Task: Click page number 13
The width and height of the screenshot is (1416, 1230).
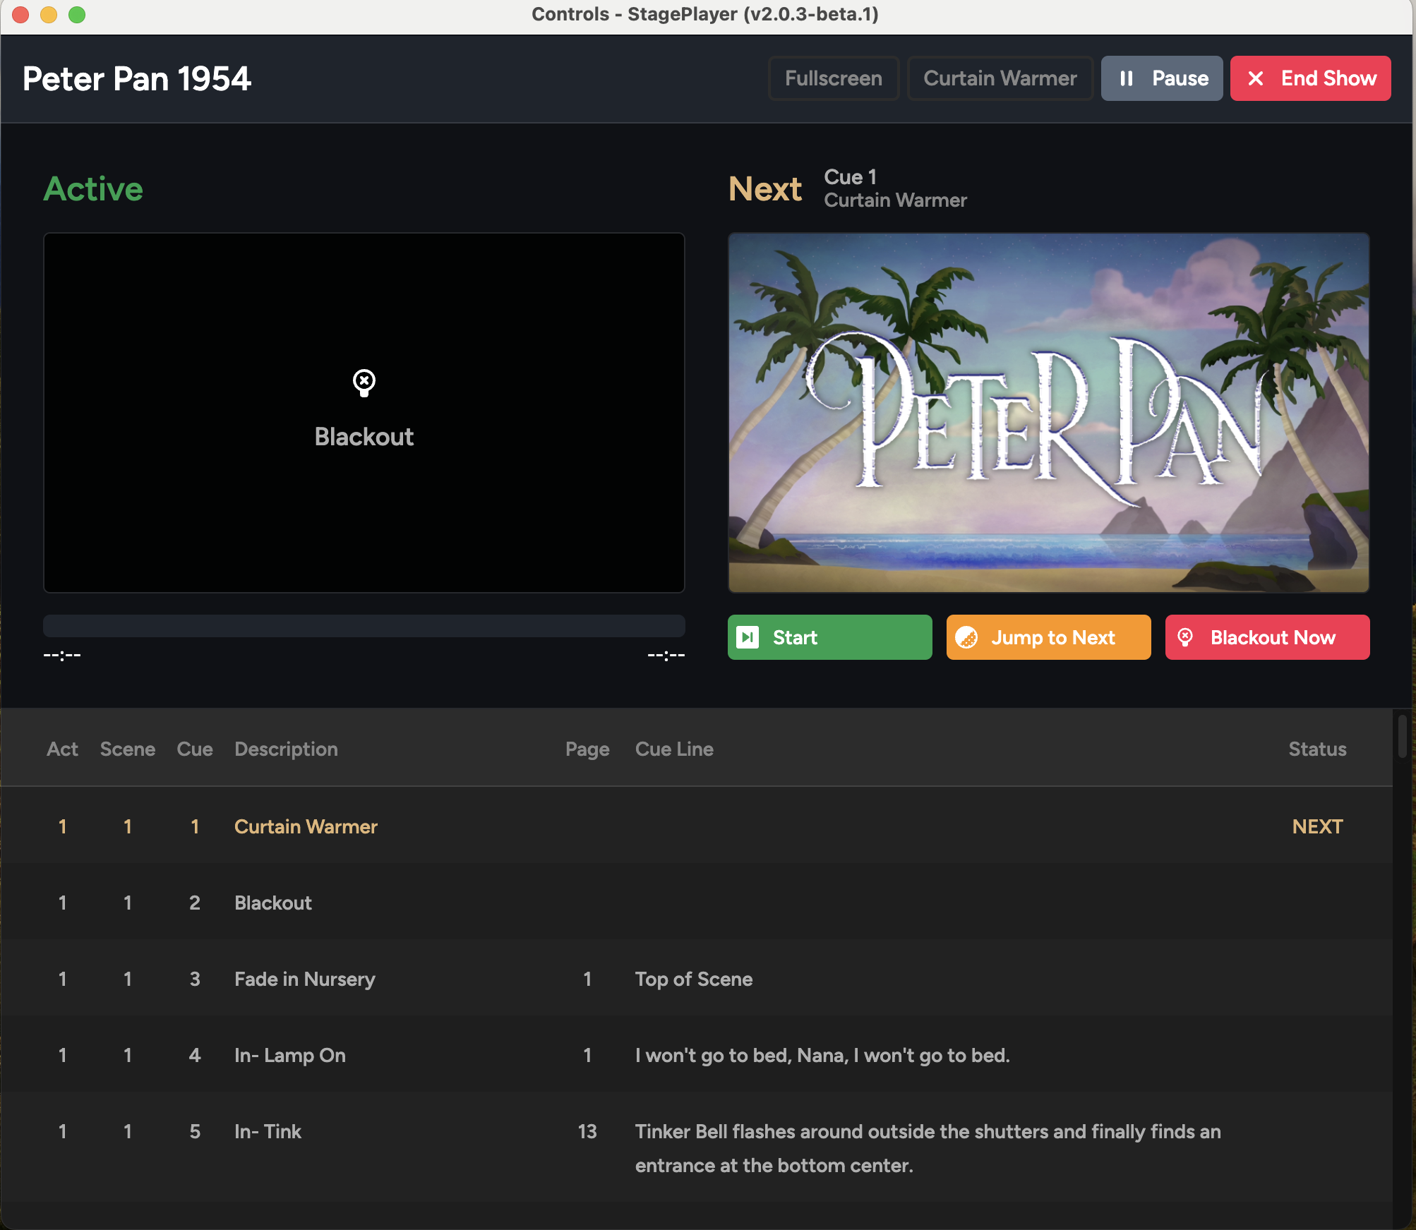Action: tap(587, 1131)
